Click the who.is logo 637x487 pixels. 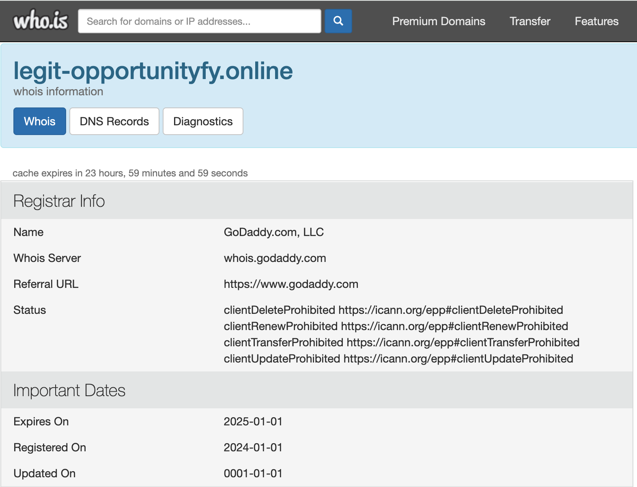[41, 20]
